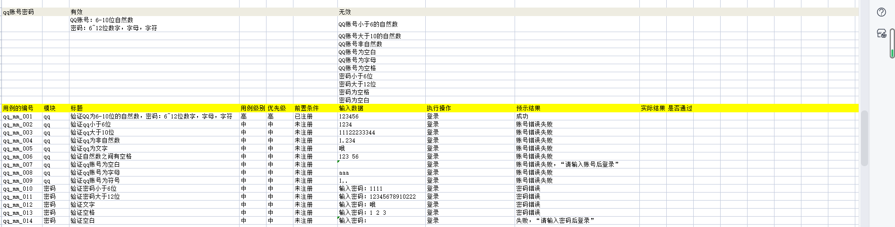The height and width of the screenshot is (227, 895).
Task: Select input data cell 'aaa'
Action: pyautogui.click(x=381, y=172)
